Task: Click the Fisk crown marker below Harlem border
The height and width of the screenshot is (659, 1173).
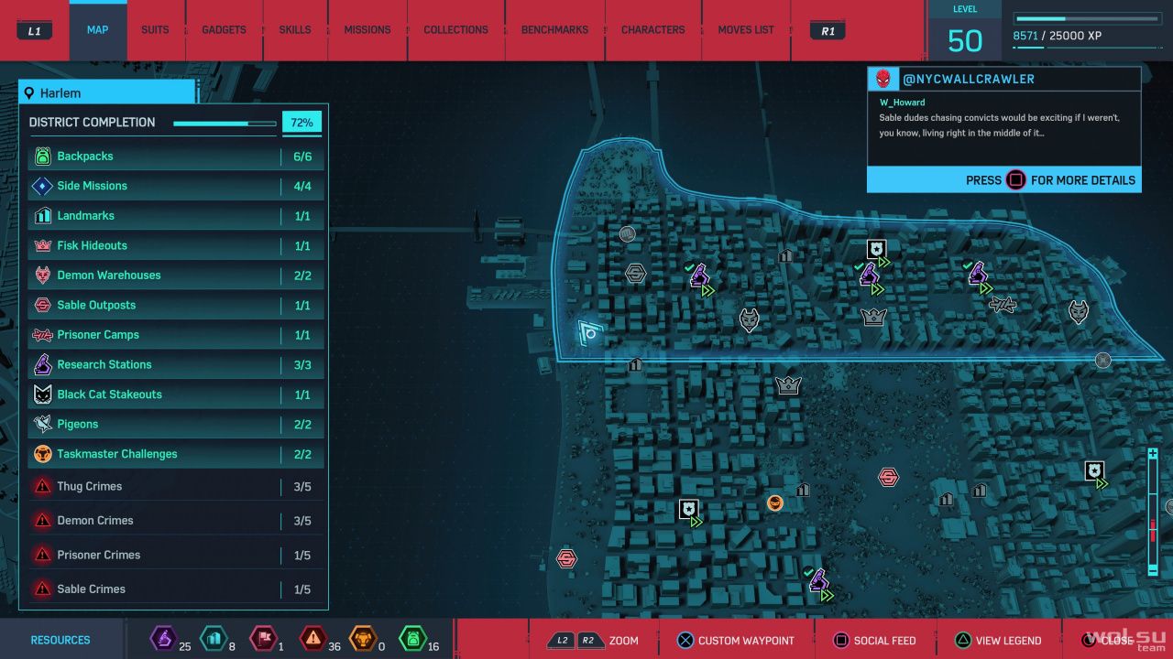Action: pos(789,385)
